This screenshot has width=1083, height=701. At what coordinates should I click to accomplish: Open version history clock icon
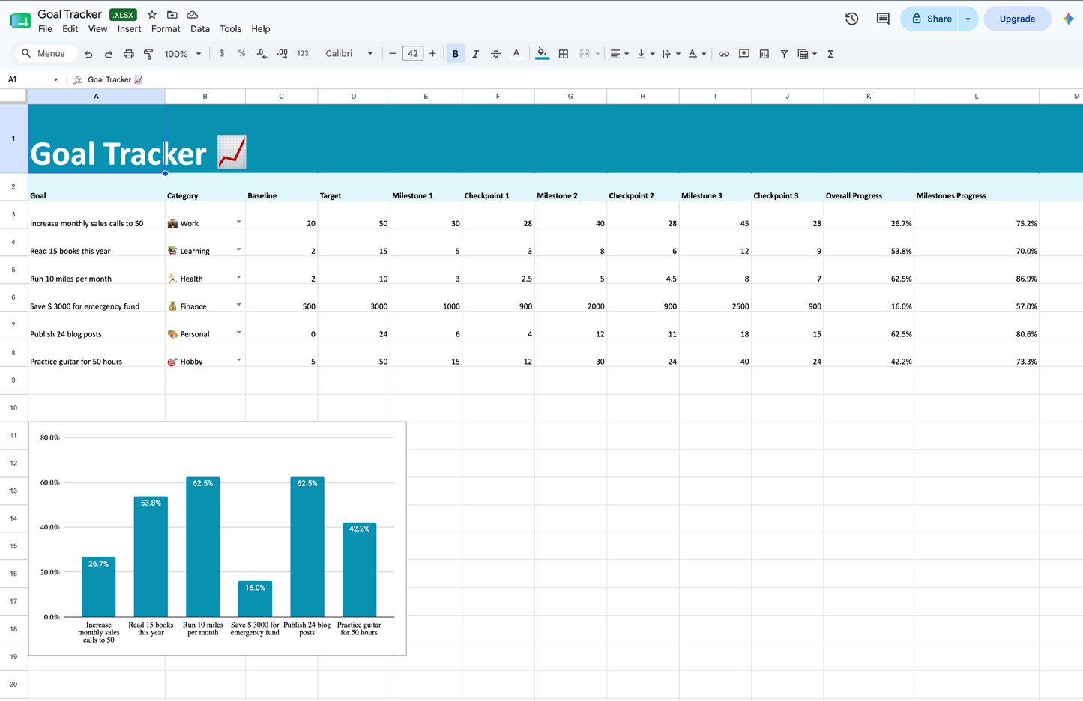click(852, 19)
